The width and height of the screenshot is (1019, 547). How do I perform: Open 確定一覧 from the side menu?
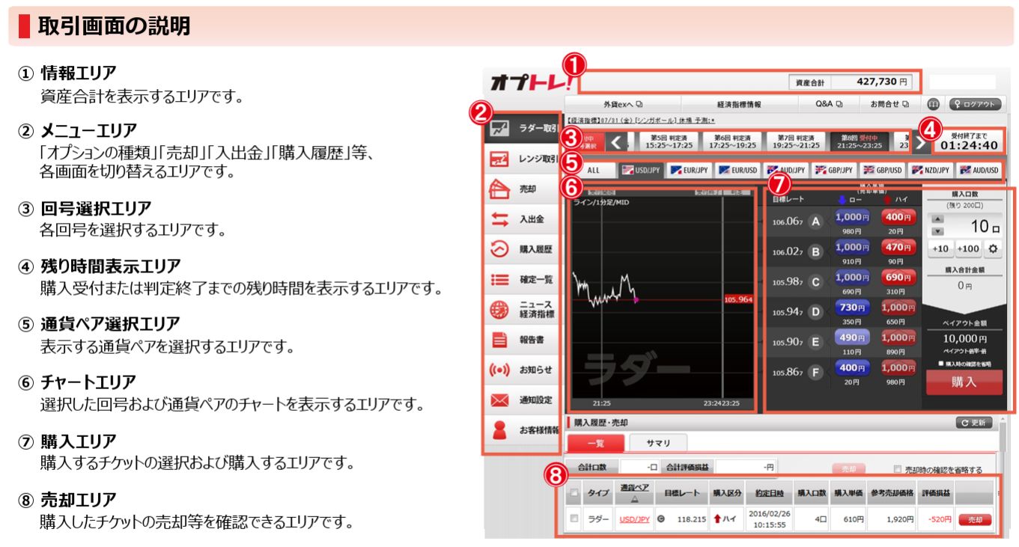524,279
